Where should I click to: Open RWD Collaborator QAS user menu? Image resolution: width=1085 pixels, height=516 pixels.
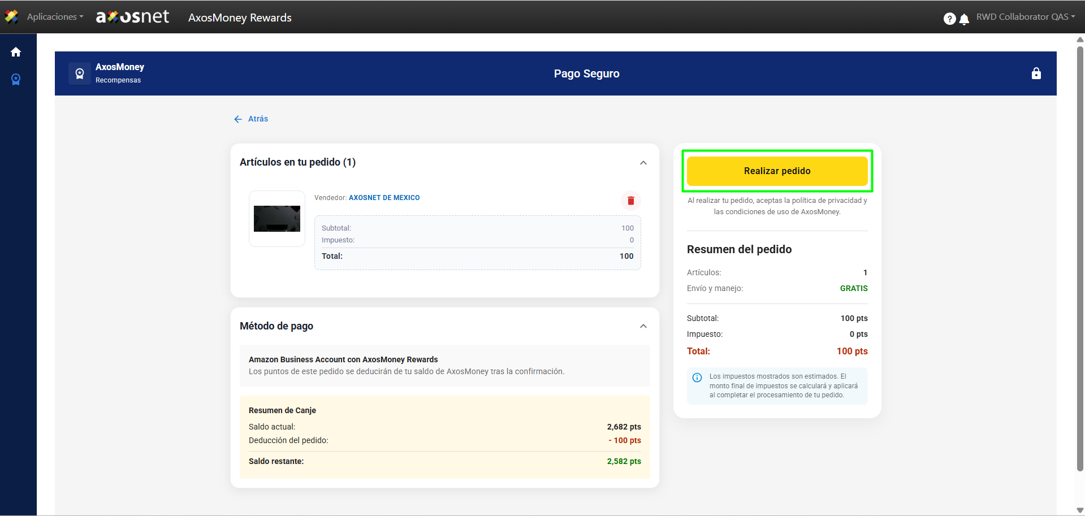tap(1025, 17)
